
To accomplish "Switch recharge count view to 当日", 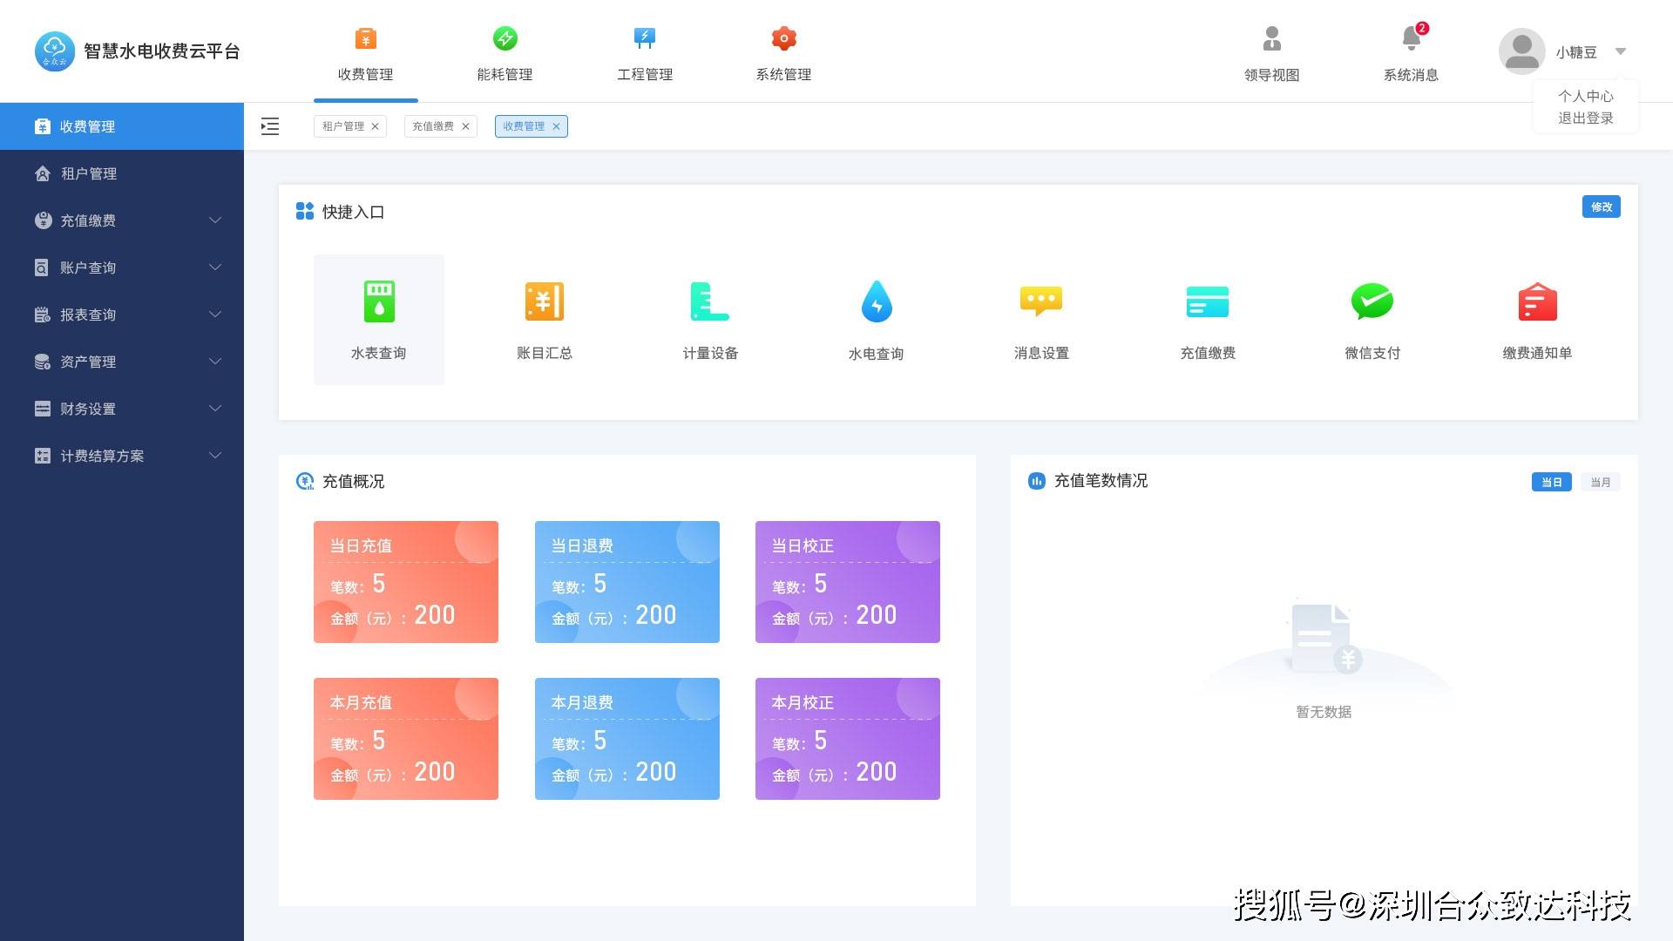I will click(x=1551, y=482).
